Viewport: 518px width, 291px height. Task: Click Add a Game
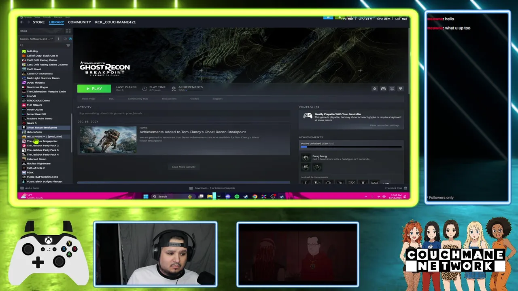pyautogui.click(x=30, y=188)
